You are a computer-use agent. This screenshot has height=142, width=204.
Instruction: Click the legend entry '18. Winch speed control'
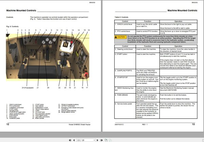coord(40,115)
